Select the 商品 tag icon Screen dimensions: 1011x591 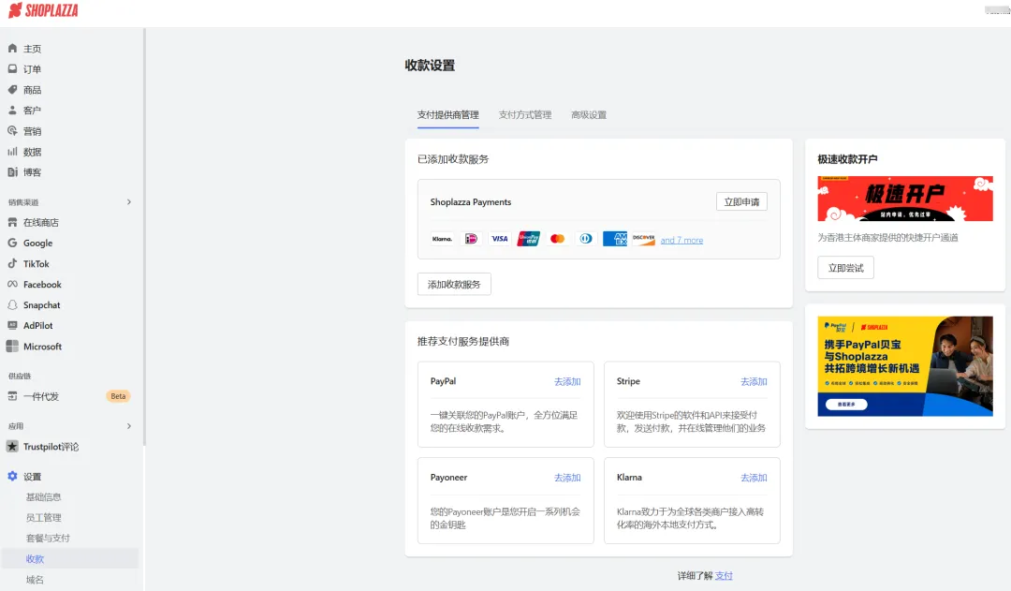[x=13, y=90]
